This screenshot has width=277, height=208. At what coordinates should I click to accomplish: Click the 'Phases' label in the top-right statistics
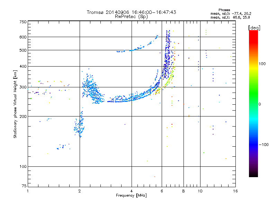[224, 10]
